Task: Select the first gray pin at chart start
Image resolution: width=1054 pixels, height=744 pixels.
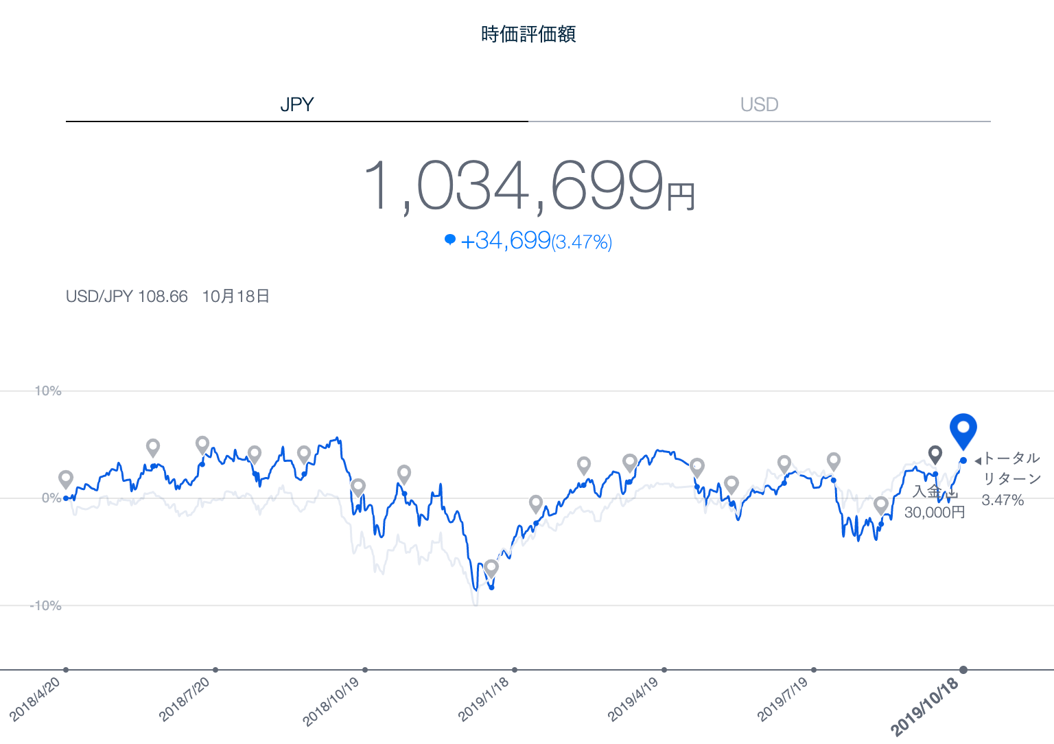Action: (66, 478)
